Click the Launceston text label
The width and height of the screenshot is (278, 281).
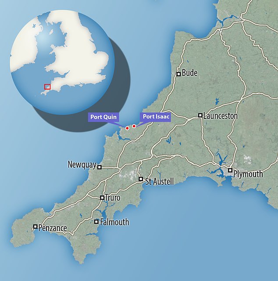[x=221, y=116]
